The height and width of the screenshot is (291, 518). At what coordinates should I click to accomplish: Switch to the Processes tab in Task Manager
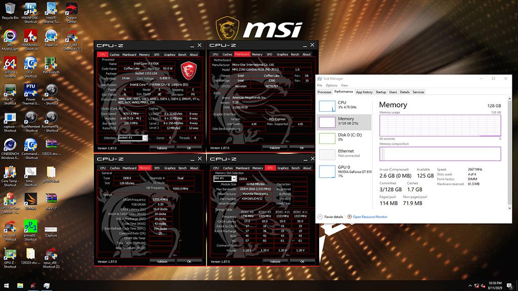[324, 92]
